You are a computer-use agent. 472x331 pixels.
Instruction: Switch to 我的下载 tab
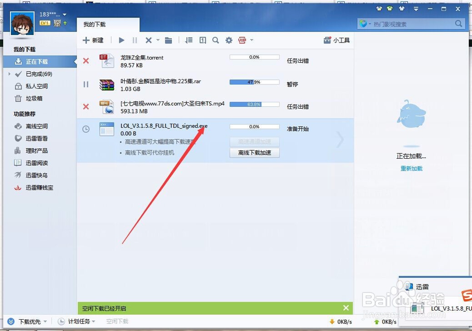click(x=108, y=25)
